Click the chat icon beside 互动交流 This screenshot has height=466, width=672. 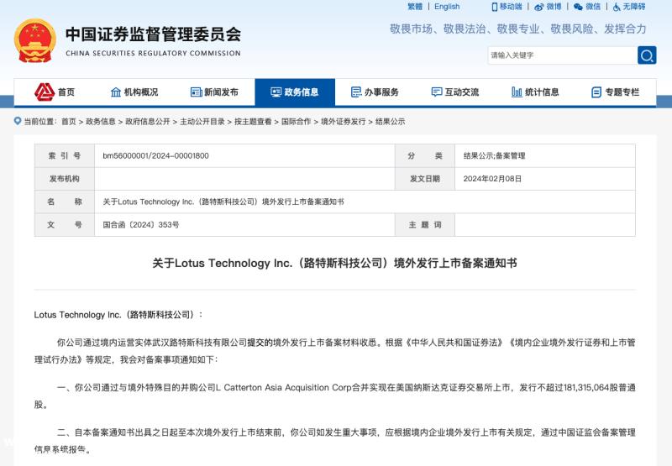point(436,92)
